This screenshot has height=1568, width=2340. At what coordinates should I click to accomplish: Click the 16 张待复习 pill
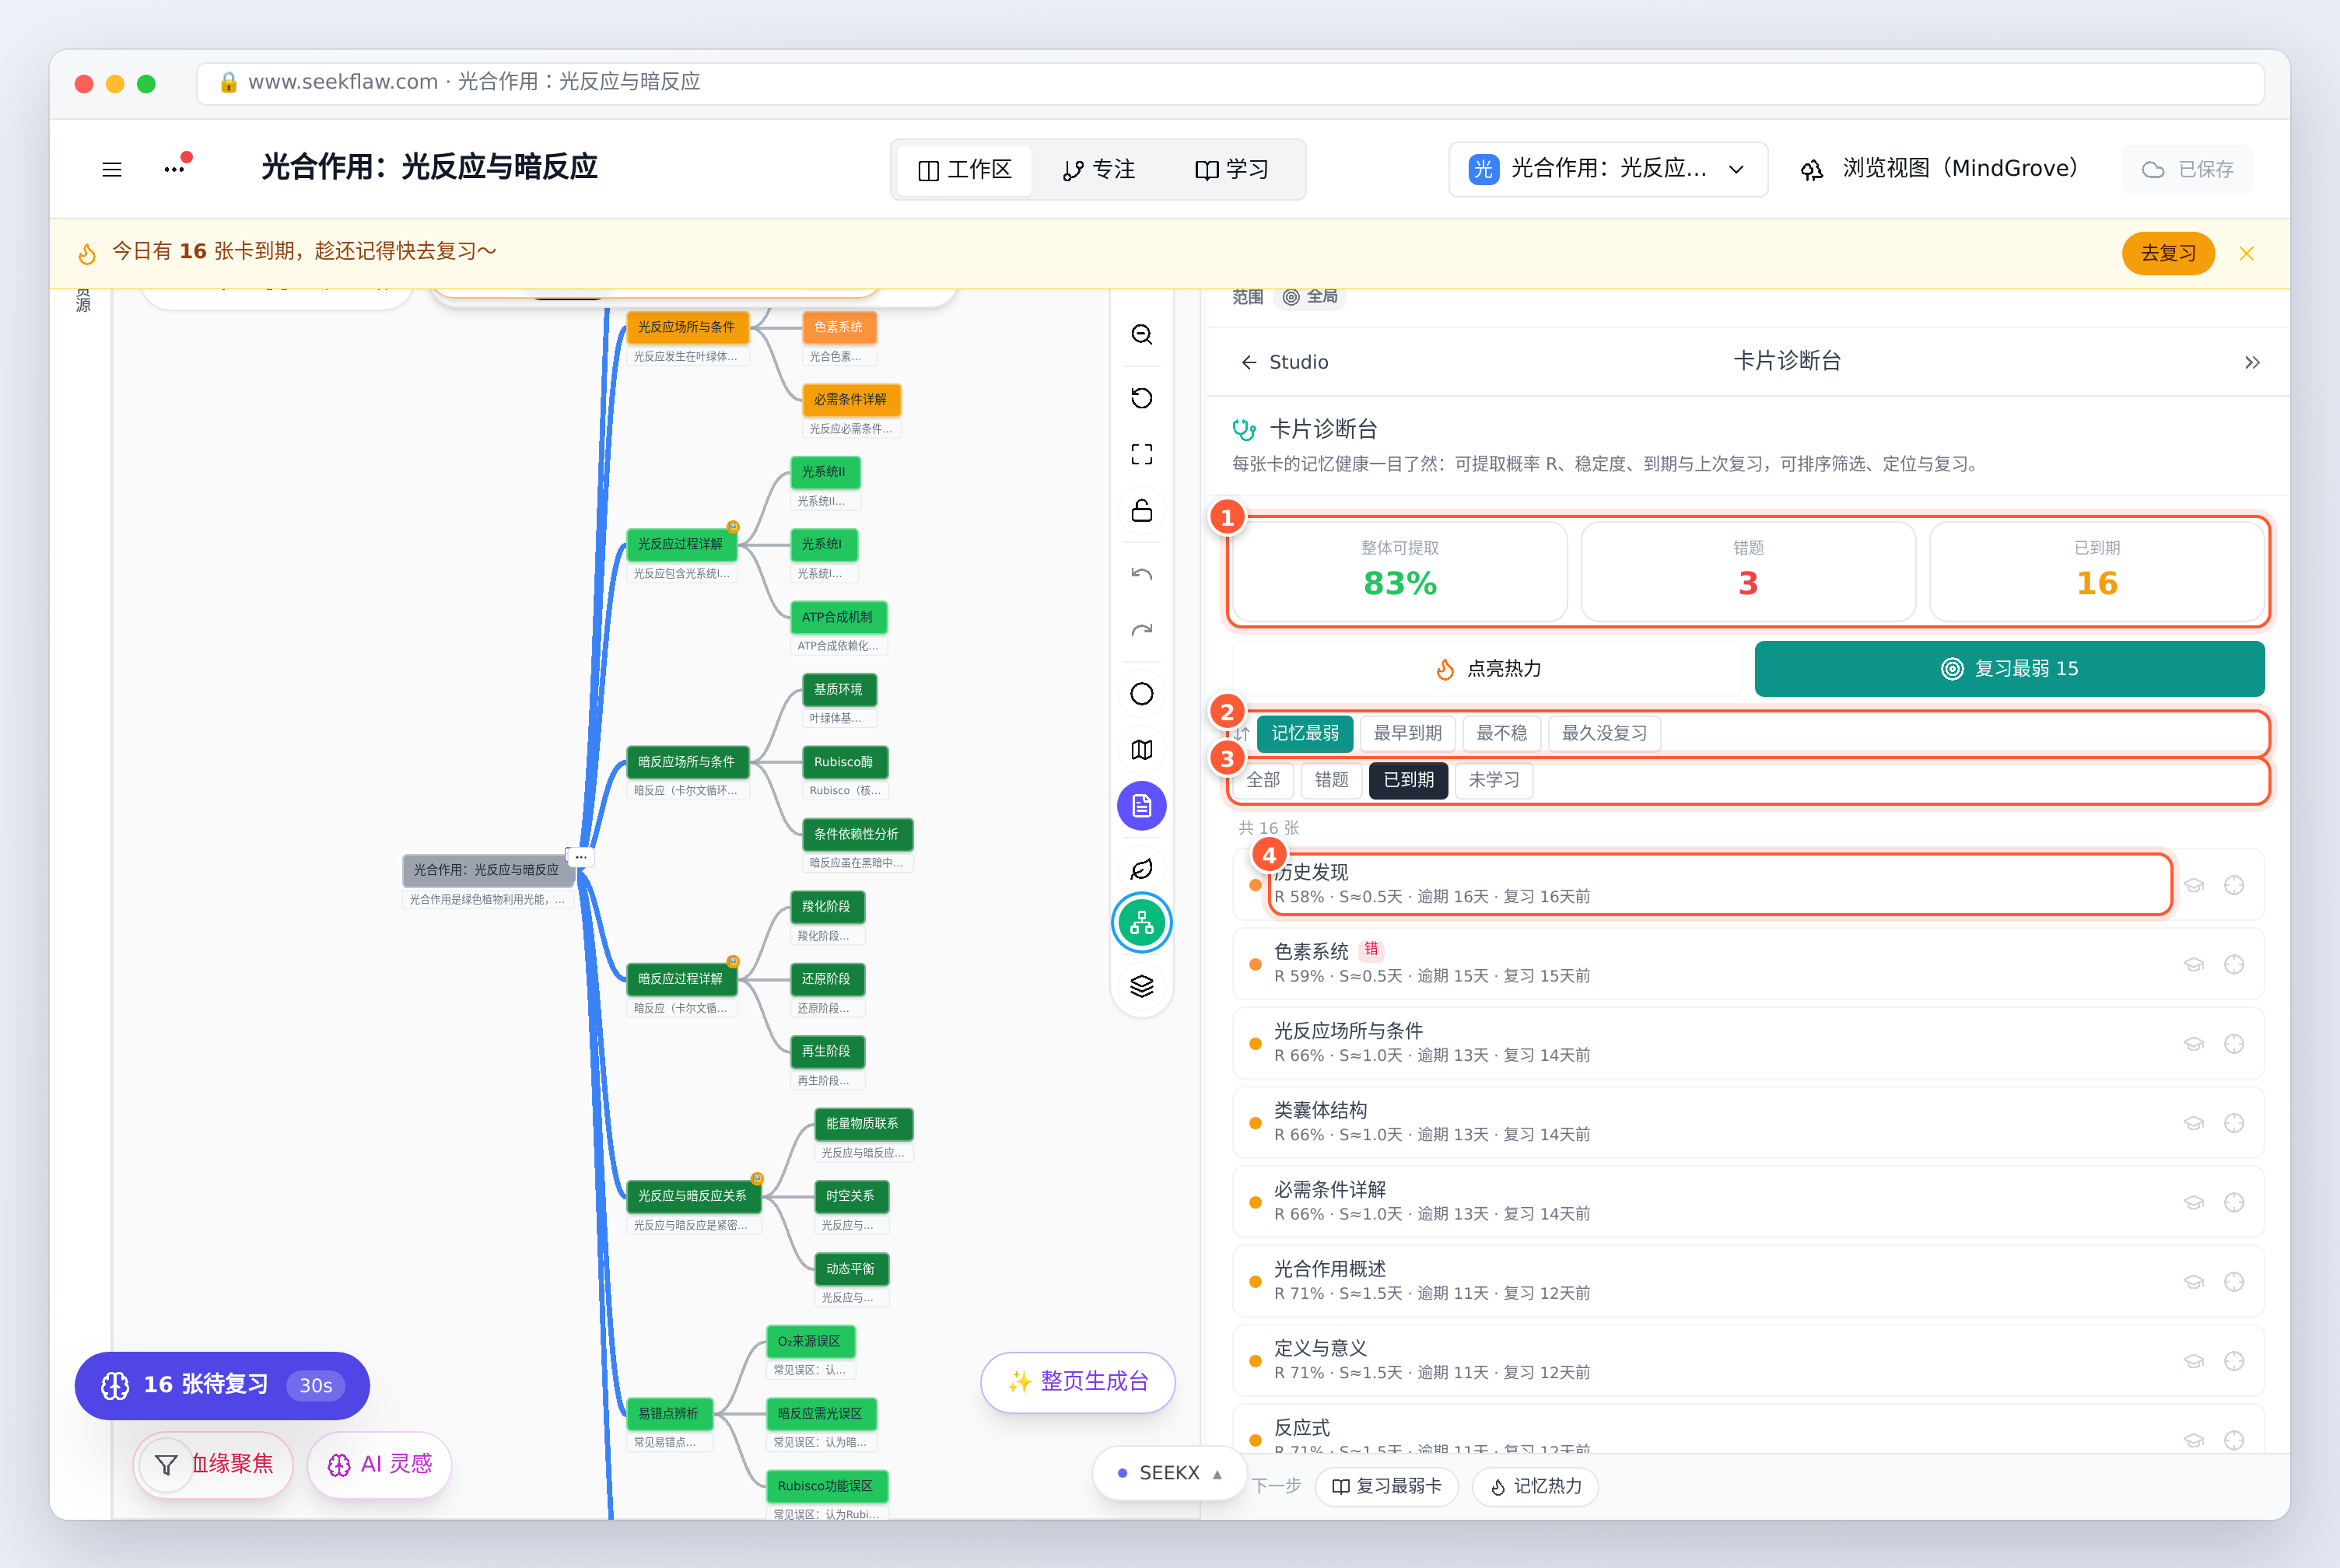pos(222,1386)
